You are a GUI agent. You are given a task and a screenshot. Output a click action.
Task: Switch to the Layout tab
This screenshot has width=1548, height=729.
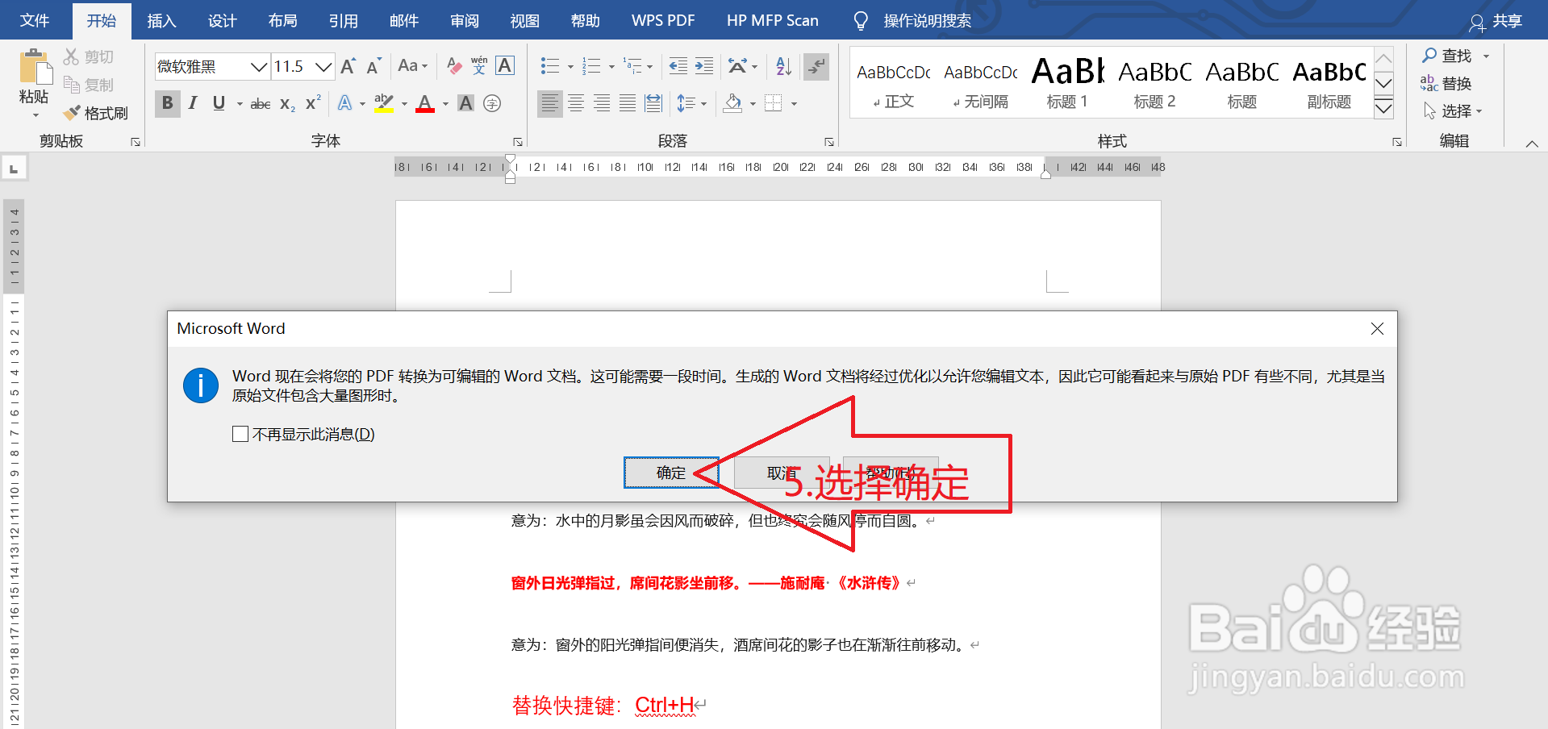tap(282, 20)
